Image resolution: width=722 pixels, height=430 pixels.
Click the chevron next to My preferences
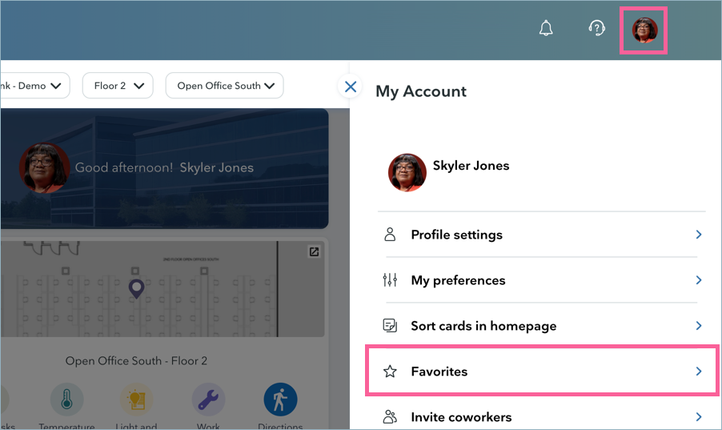point(699,280)
